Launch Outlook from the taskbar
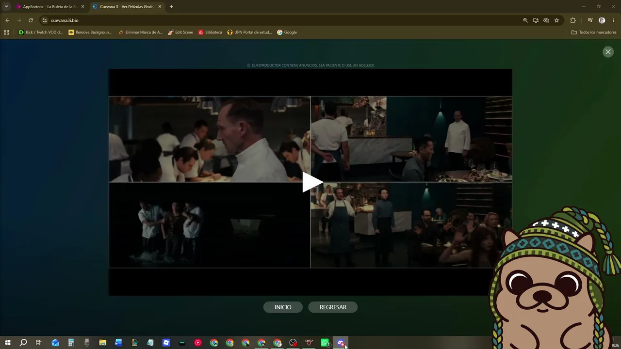This screenshot has height=349, width=621. click(55, 343)
